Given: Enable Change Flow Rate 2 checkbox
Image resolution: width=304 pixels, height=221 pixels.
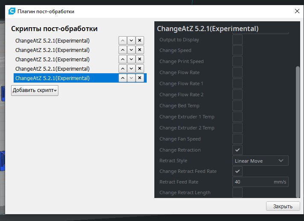Looking at the screenshot, I should [x=237, y=95].
